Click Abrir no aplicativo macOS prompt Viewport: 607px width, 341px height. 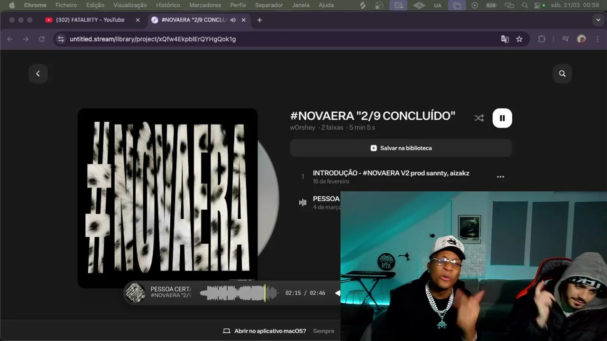coord(265,331)
